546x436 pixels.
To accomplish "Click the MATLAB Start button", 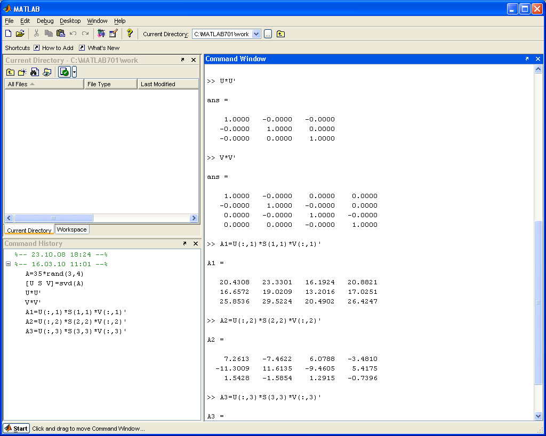I will coord(16,429).
